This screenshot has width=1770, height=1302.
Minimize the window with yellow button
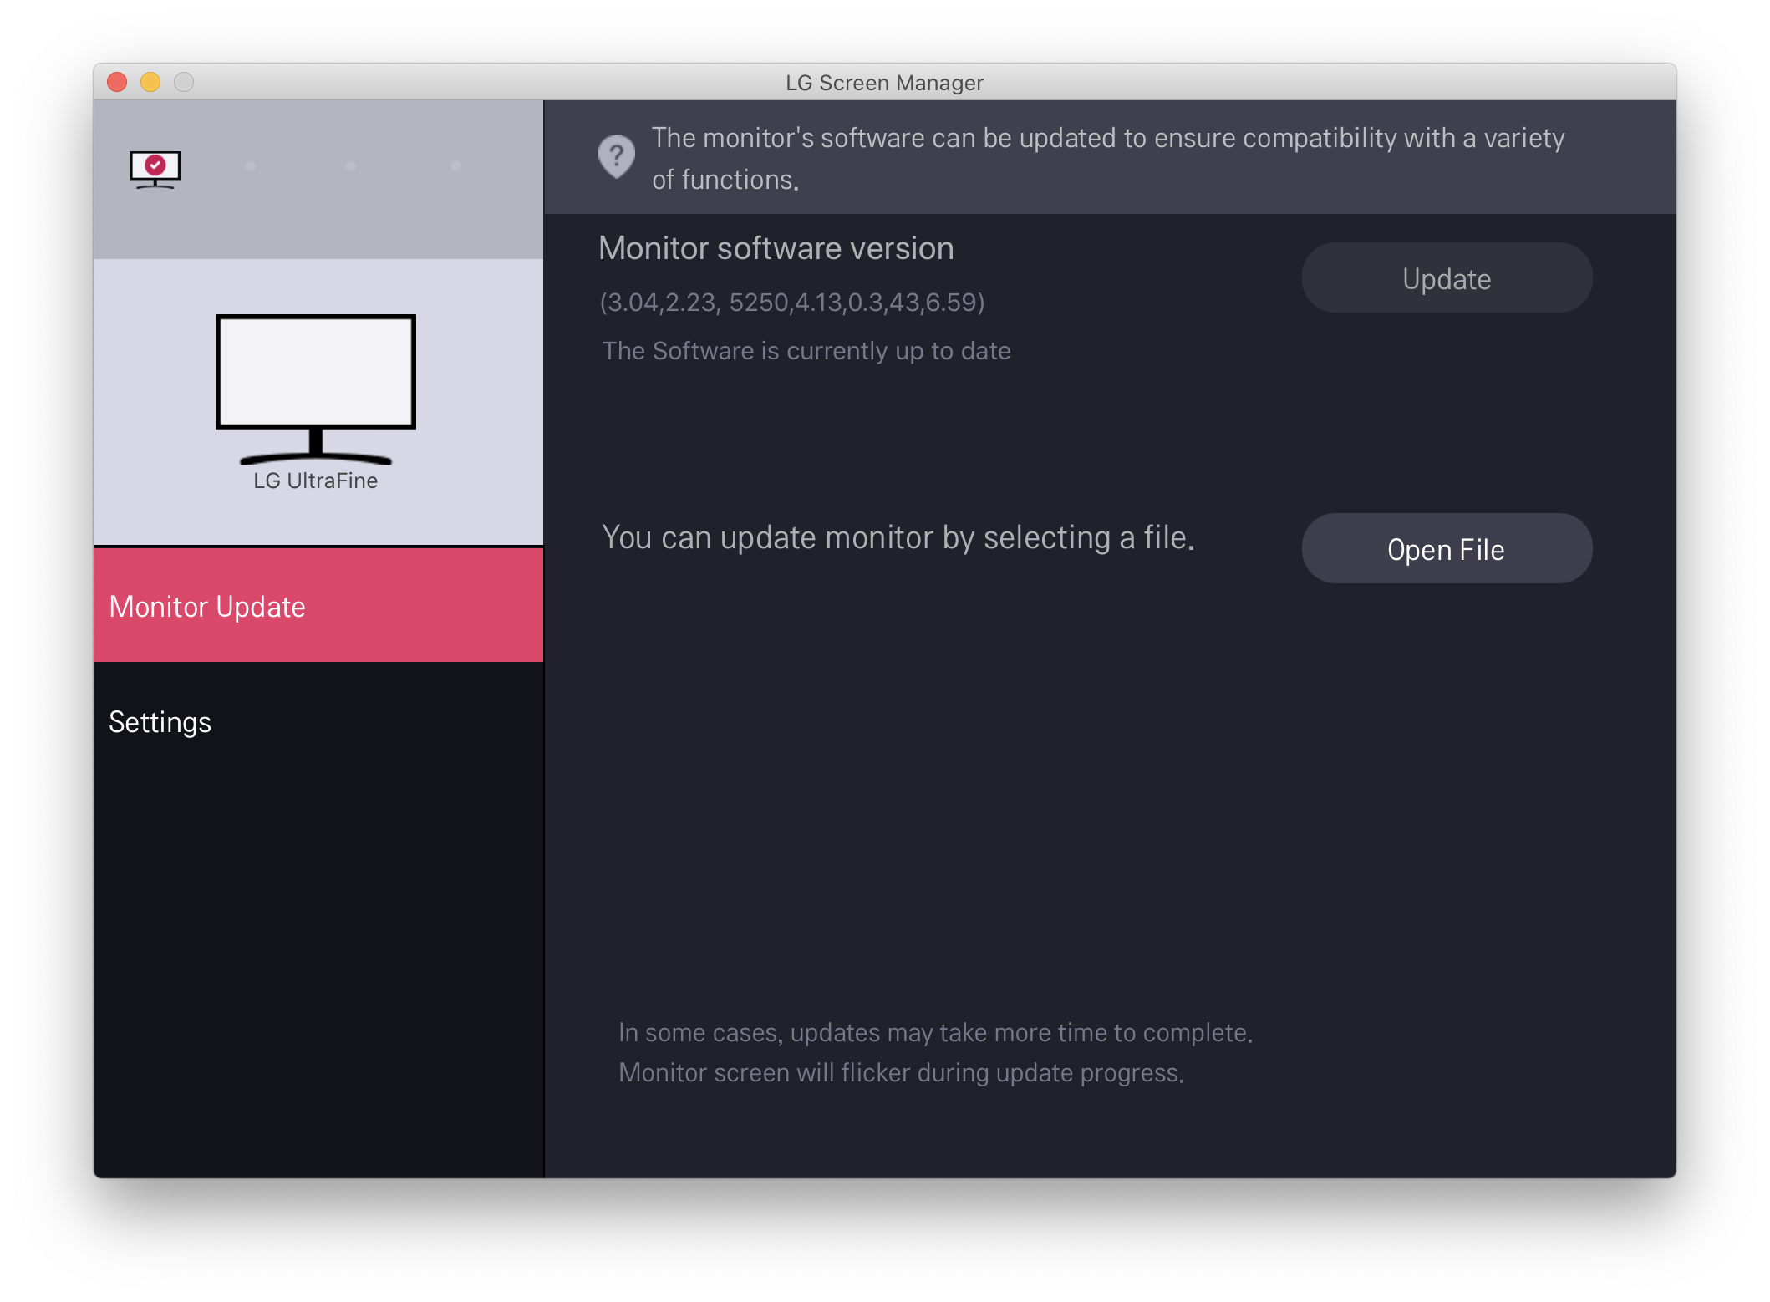[x=150, y=82]
